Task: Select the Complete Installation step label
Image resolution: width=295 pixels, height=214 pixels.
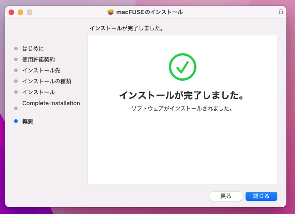Action: pos(51,103)
